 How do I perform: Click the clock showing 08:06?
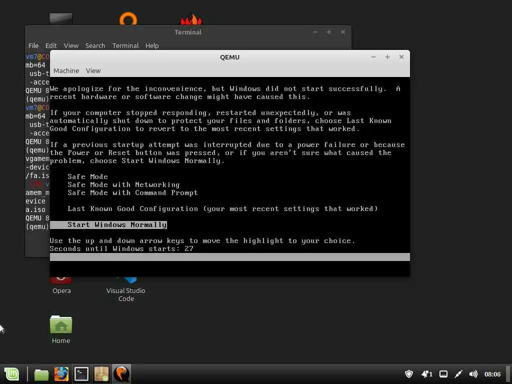492,374
